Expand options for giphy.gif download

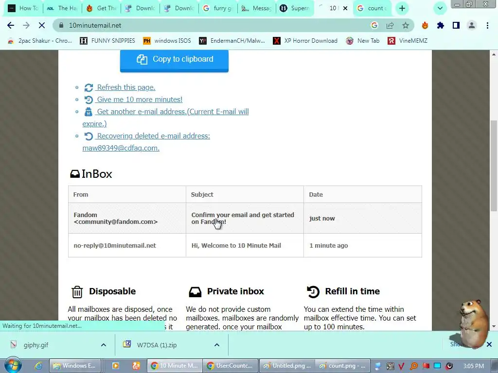click(104, 345)
